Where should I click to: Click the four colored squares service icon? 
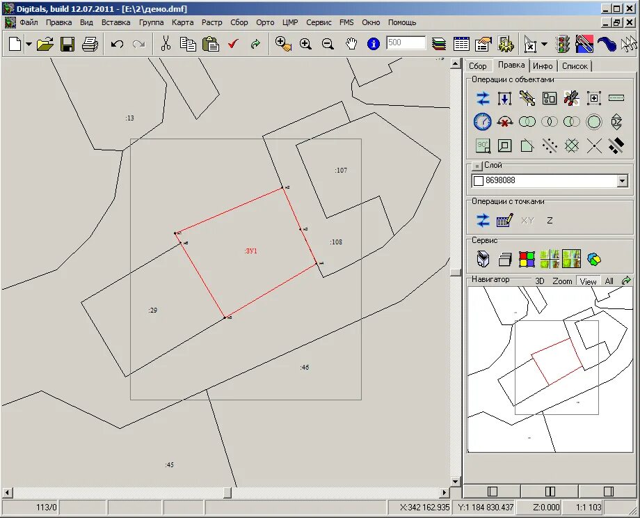coord(527,259)
